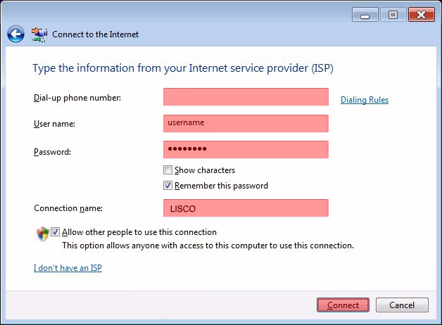Click the Connect to the Internet title text
Viewport: 442px width, 325px height.
(95, 34)
